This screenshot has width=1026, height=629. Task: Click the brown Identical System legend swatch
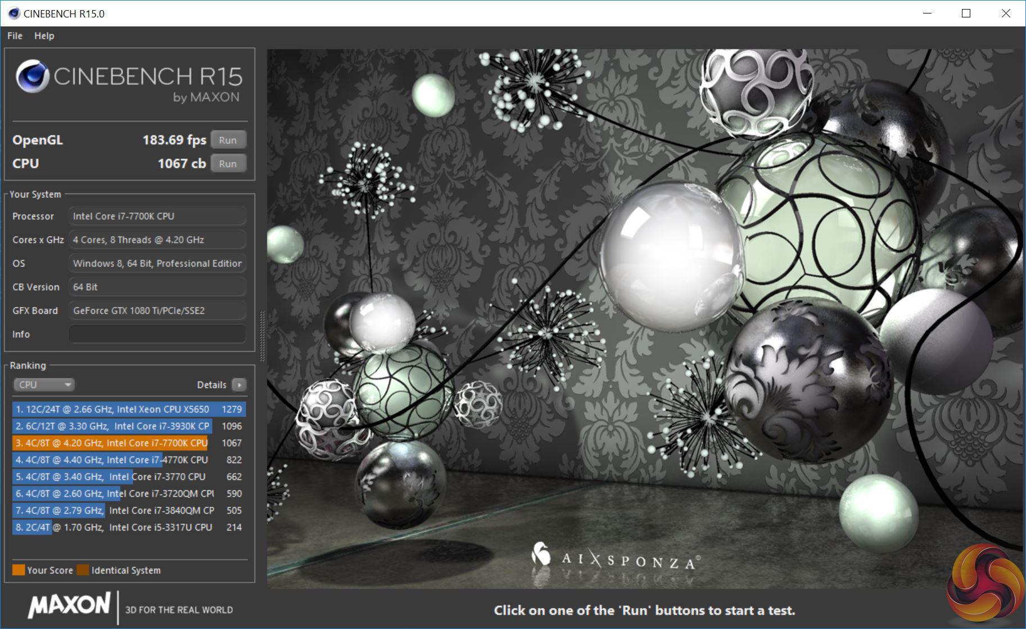83,570
